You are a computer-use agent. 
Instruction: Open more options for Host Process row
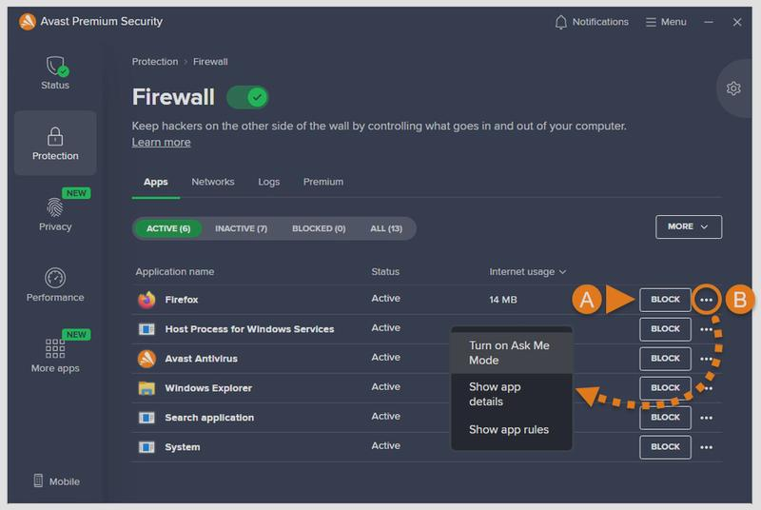706,329
